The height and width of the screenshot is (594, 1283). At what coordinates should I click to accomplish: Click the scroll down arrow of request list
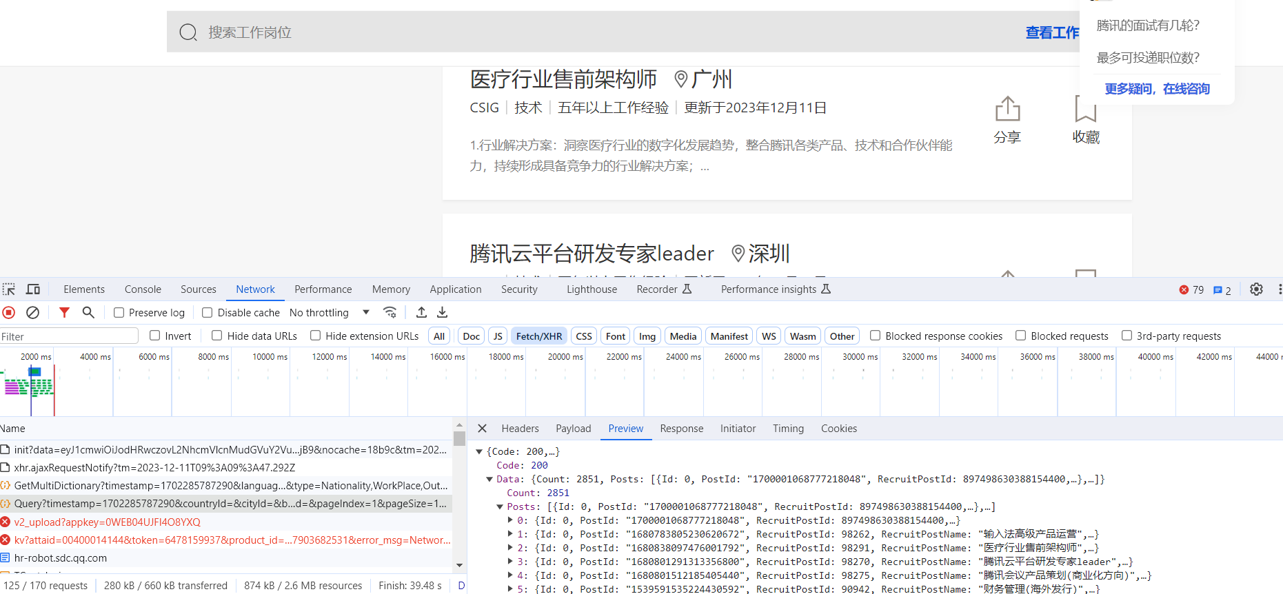click(460, 566)
